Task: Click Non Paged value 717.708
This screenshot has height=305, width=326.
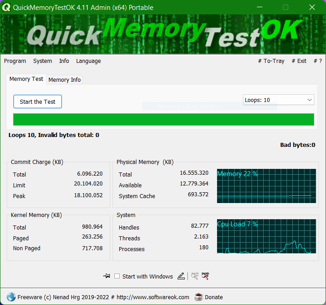Action: tap(92, 248)
